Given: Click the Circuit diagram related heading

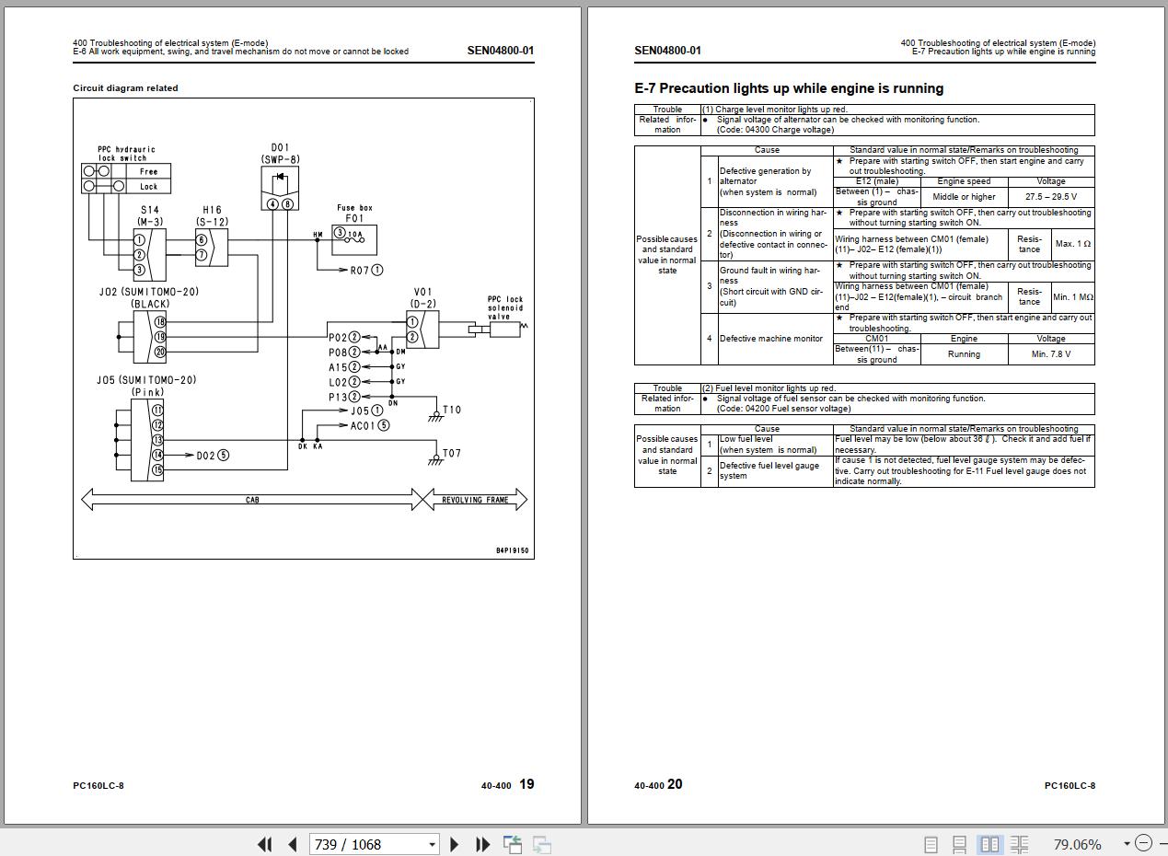Looking at the screenshot, I should [125, 88].
